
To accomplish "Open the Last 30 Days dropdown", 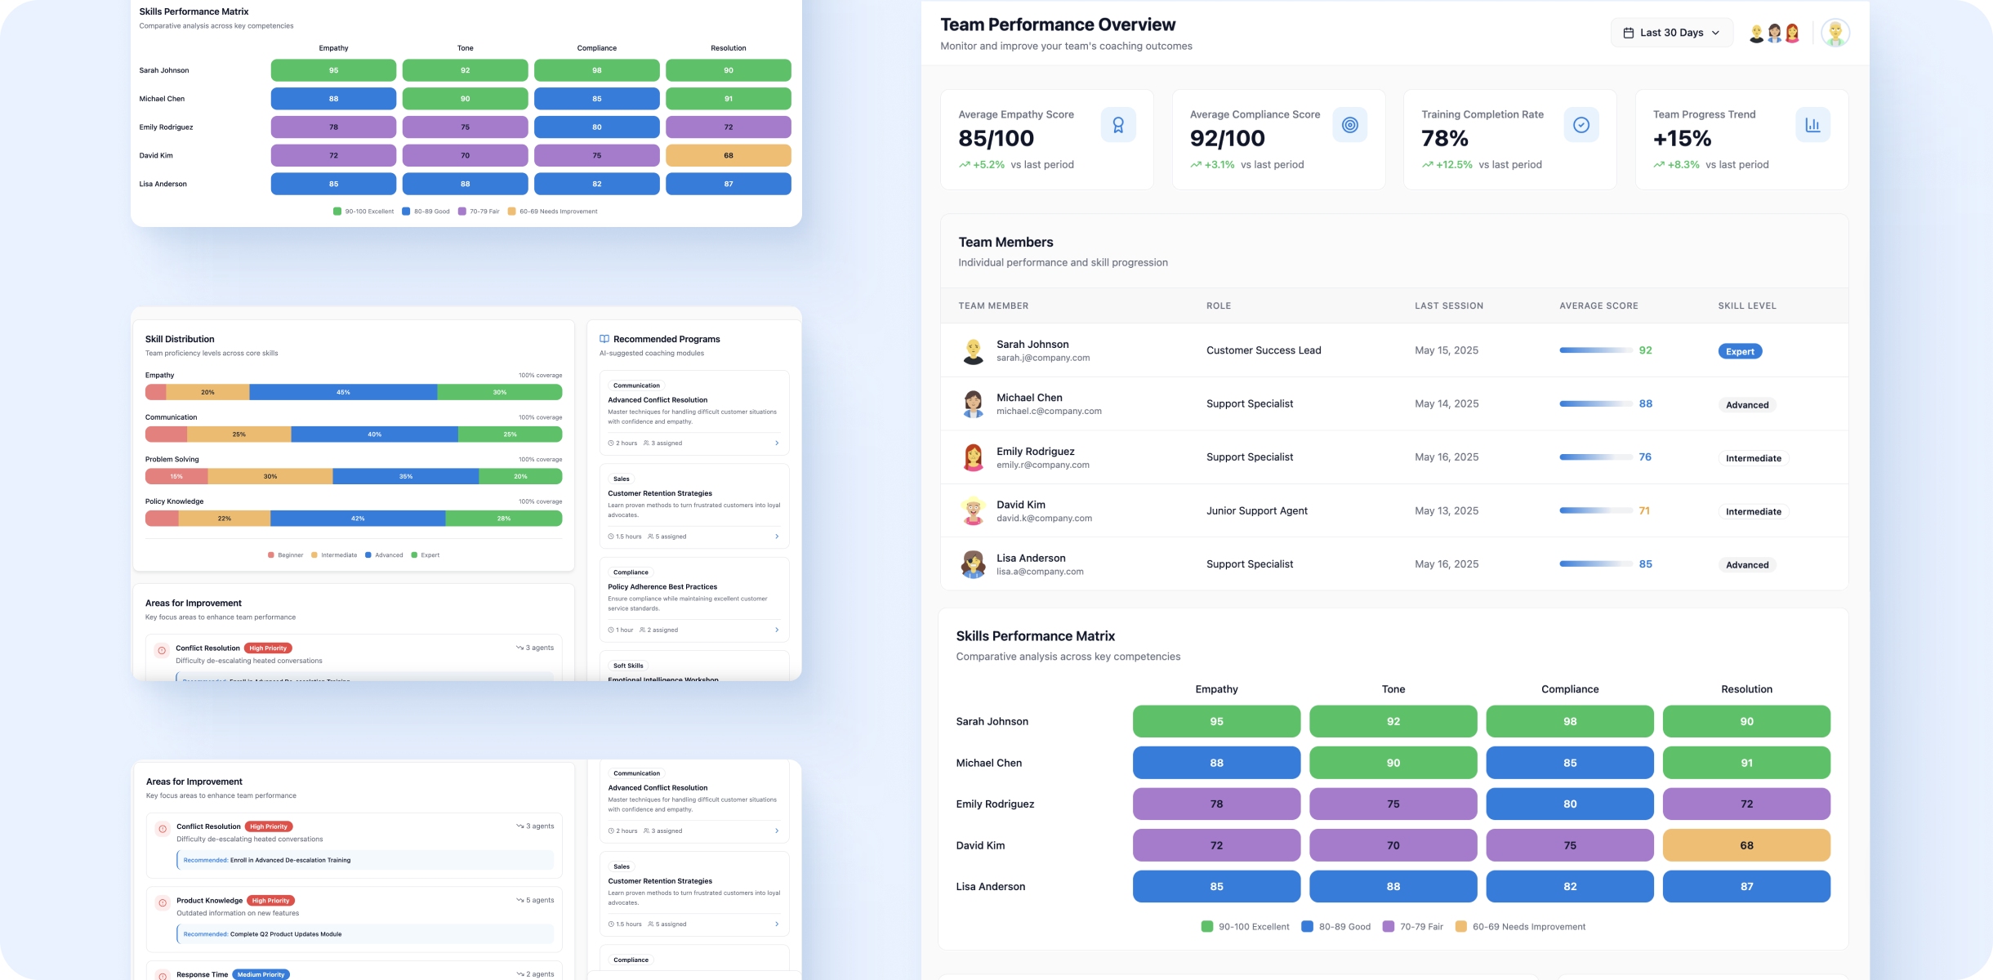I will coord(1671,33).
